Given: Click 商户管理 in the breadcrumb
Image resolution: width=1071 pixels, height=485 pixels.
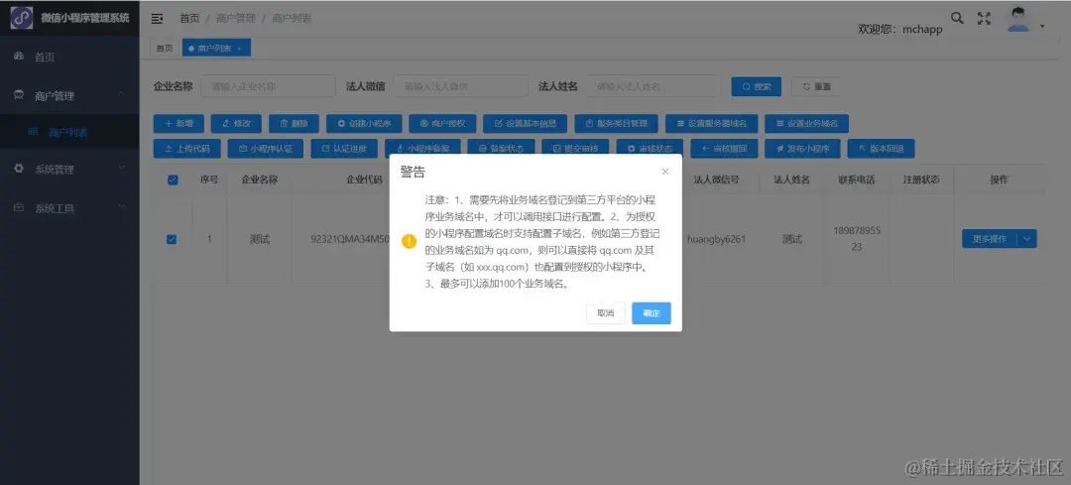Looking at the screenshot, I should point(236,19).
